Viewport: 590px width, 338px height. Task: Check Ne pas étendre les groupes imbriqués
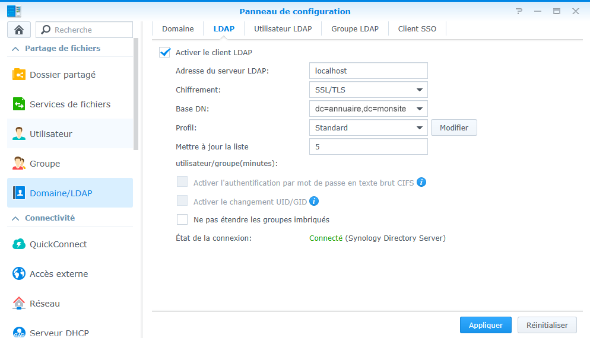pyautogui.click(x=182, y=219)
